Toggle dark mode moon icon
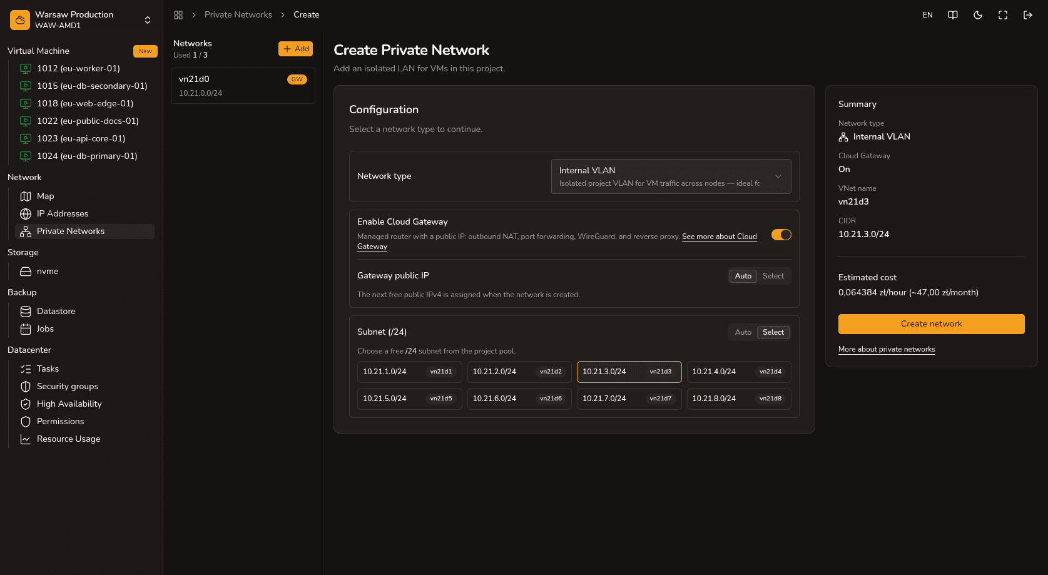Screen dimensions: 1048x575 click(978, 15)
